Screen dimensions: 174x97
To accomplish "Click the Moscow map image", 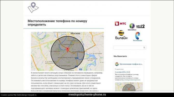I will point(67,51).
